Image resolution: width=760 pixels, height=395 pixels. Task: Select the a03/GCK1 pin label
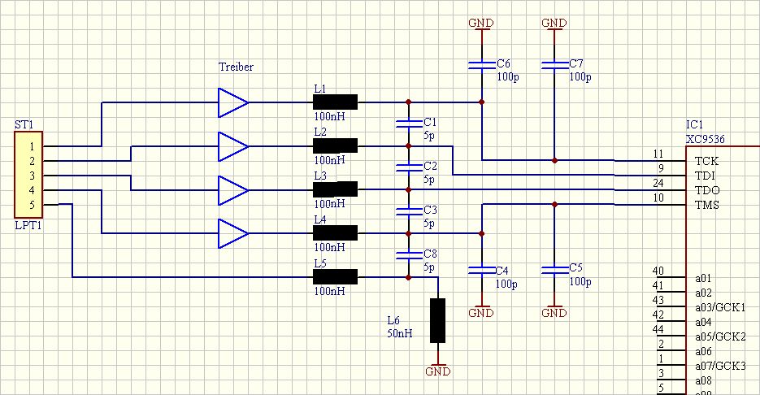click(720, 307)
